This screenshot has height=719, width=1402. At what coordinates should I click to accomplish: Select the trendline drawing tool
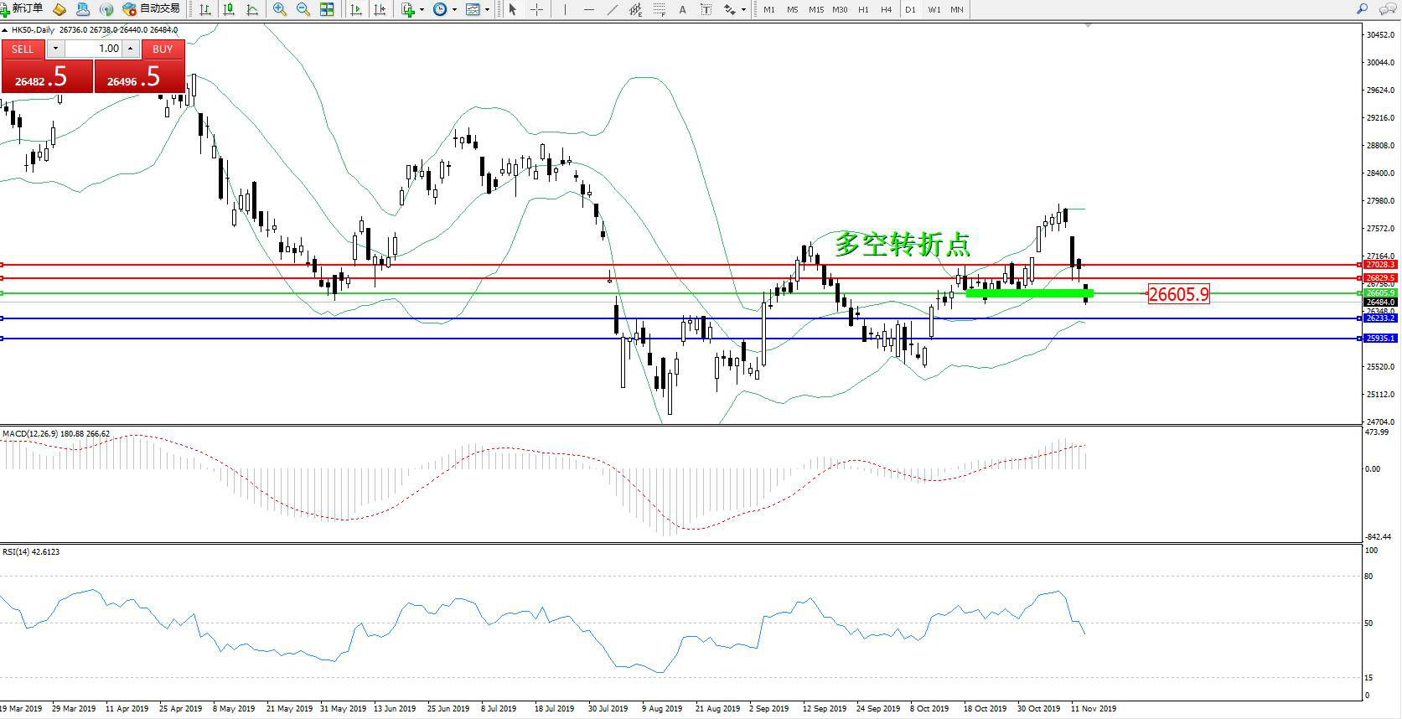(613, 10)
